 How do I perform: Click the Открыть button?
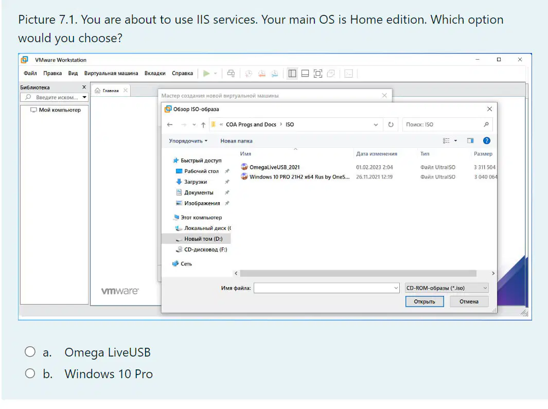tap(425, 301)
